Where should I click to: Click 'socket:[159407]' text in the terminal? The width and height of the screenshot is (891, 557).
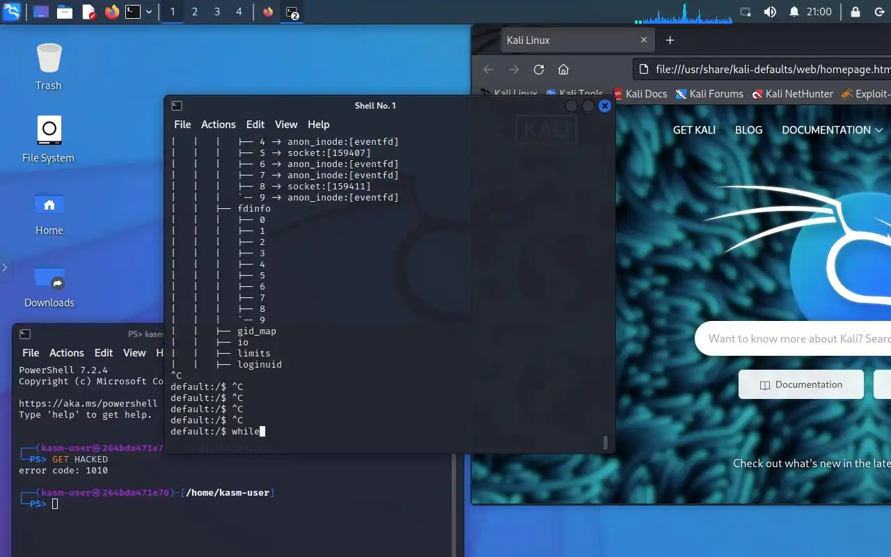[x=329, y=152]
